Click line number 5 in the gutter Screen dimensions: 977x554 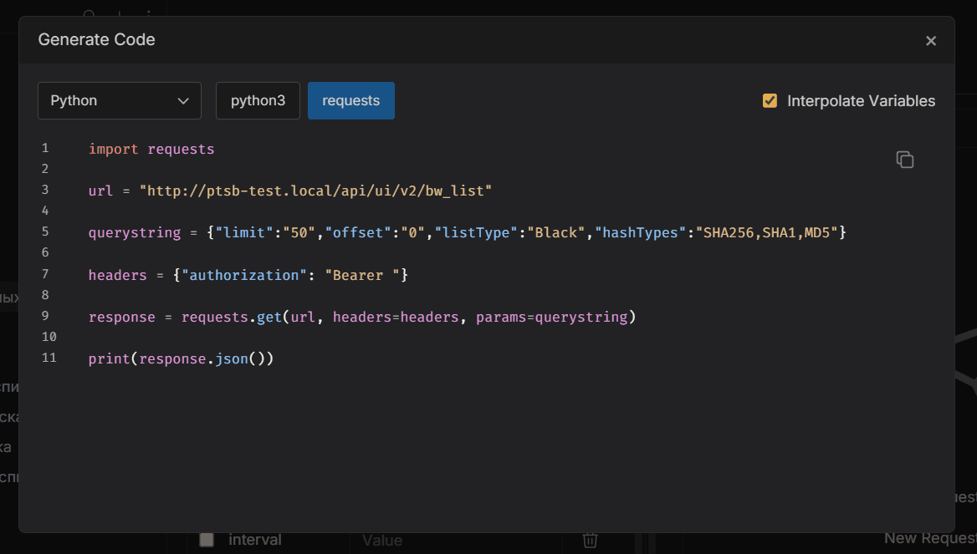pyautogui.click(x=45, y=231)
